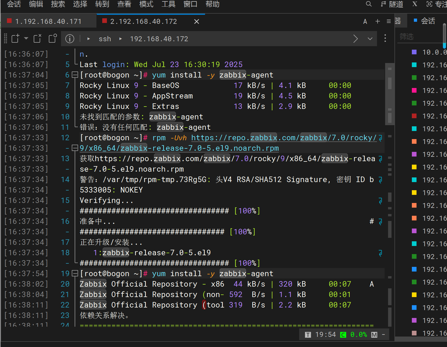The width and height of the screenshot is (447, 347).
Task: Click the X script icon in title bar
Action: coord(414,4)
